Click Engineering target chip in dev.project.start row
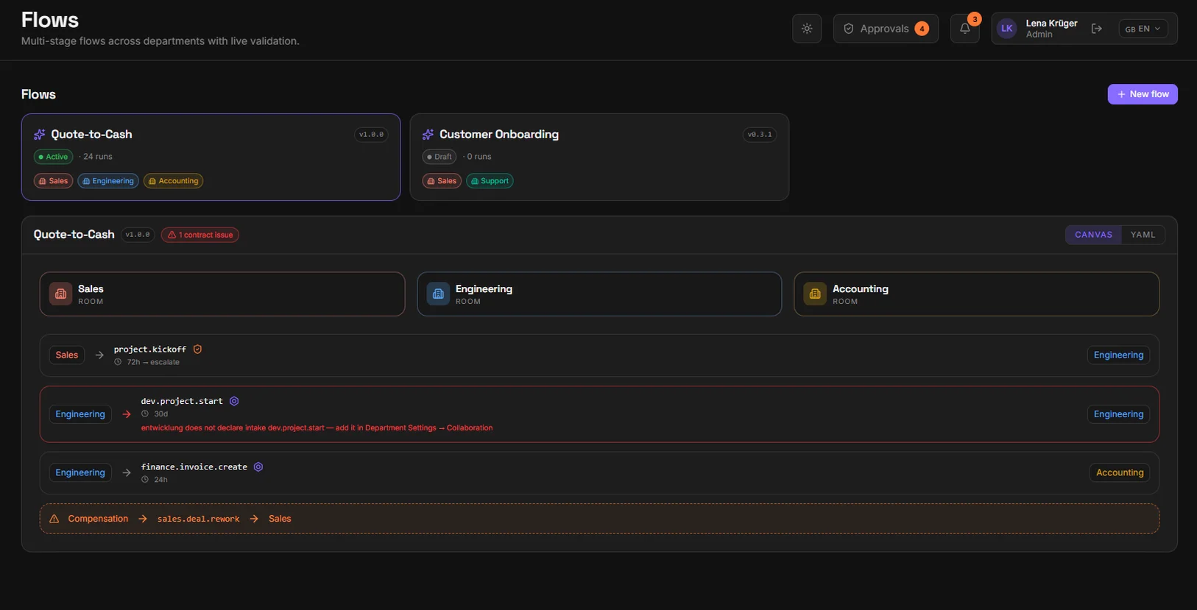 point(1118,414)
